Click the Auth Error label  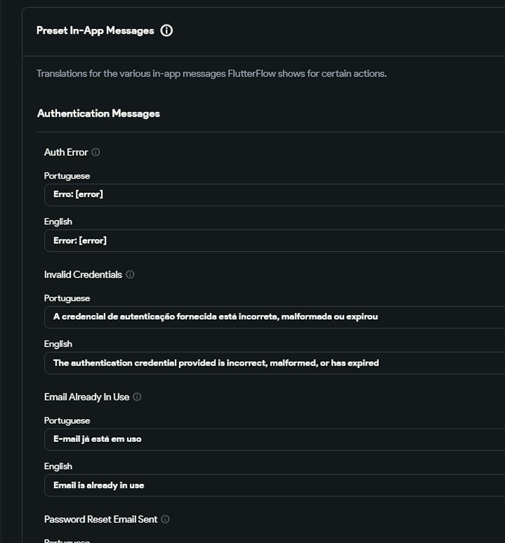66,152
